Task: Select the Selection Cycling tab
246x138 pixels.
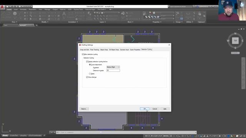Action: 147,49
